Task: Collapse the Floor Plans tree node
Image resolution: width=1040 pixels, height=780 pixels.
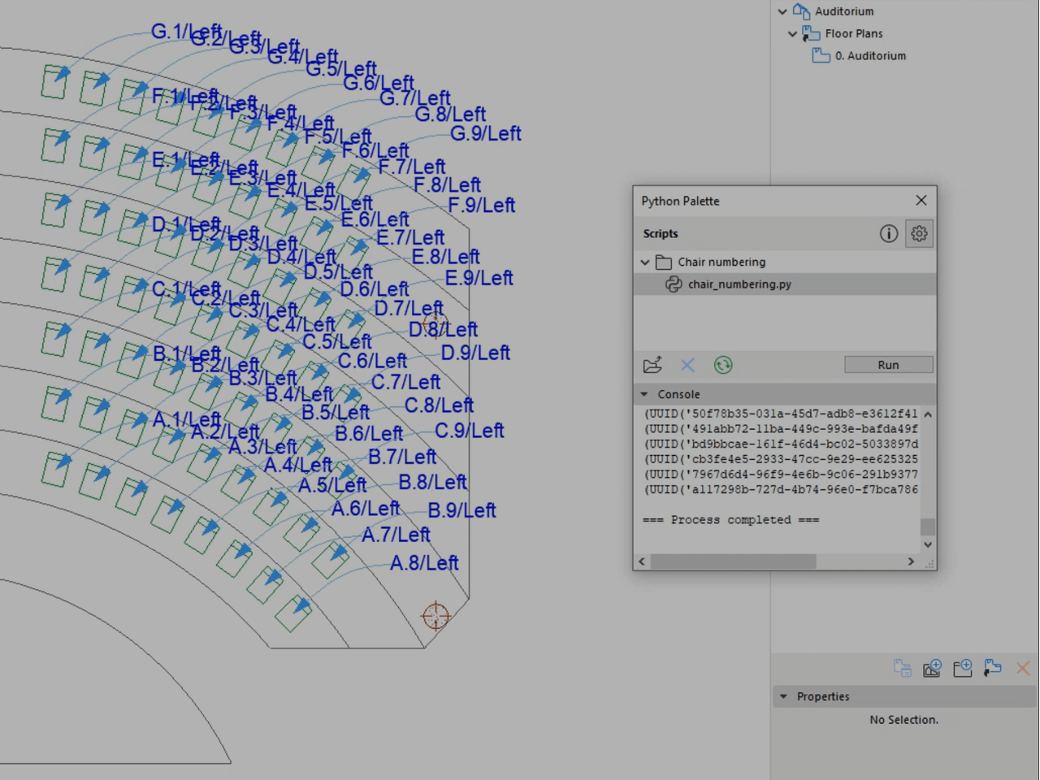Action: point(792,34)
